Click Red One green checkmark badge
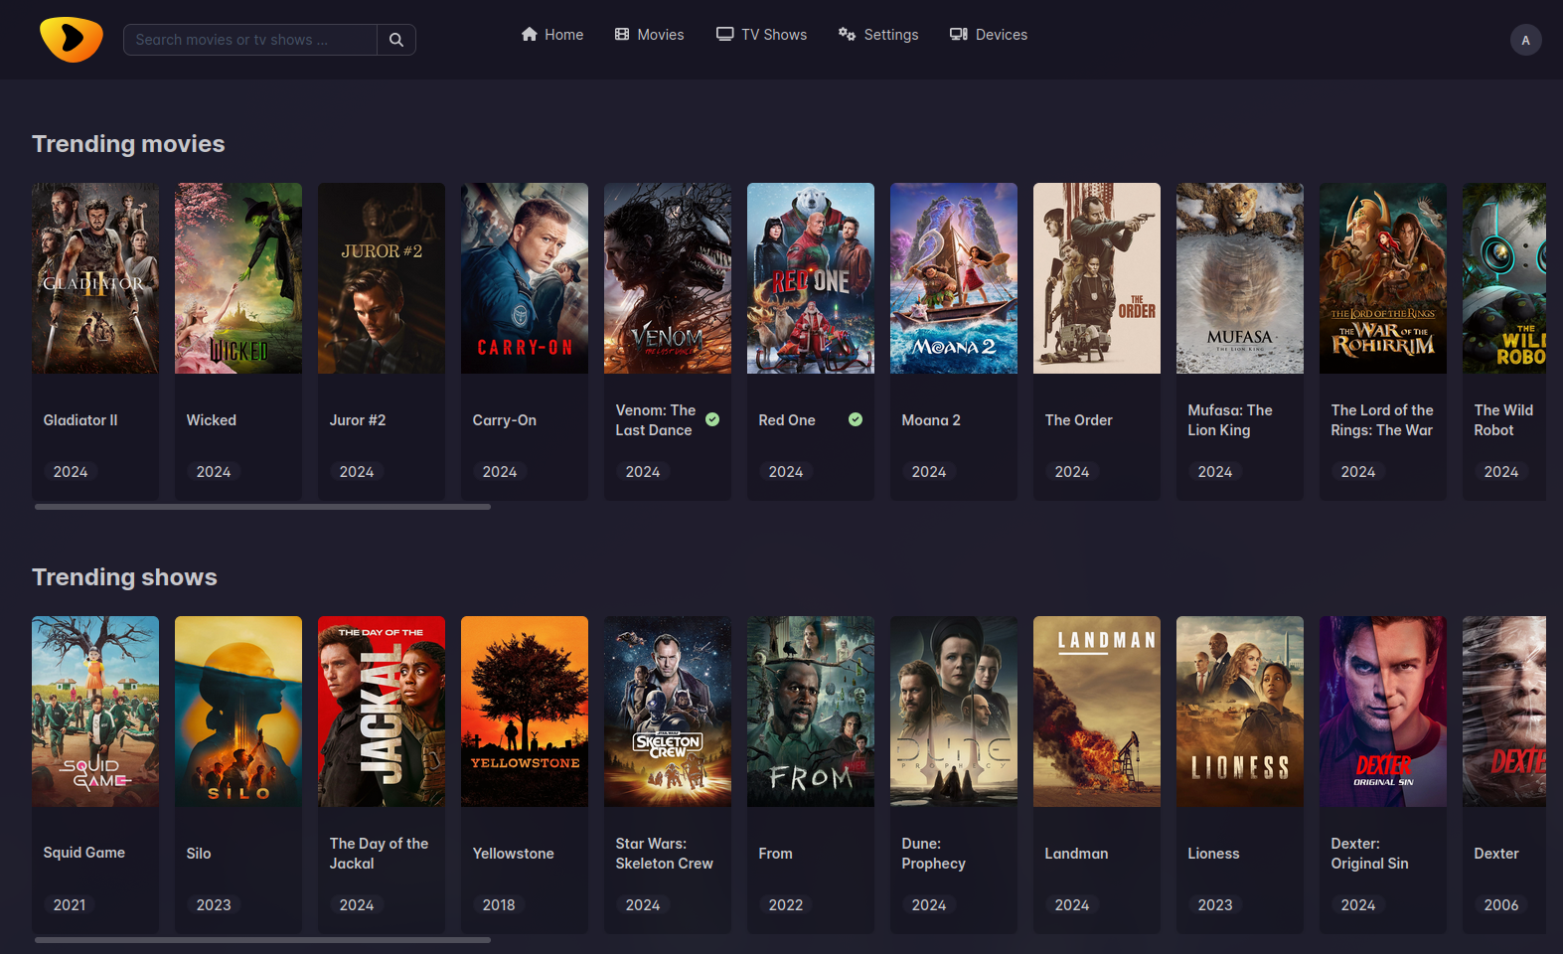The image size is (1563, 954). click(856, 419)
